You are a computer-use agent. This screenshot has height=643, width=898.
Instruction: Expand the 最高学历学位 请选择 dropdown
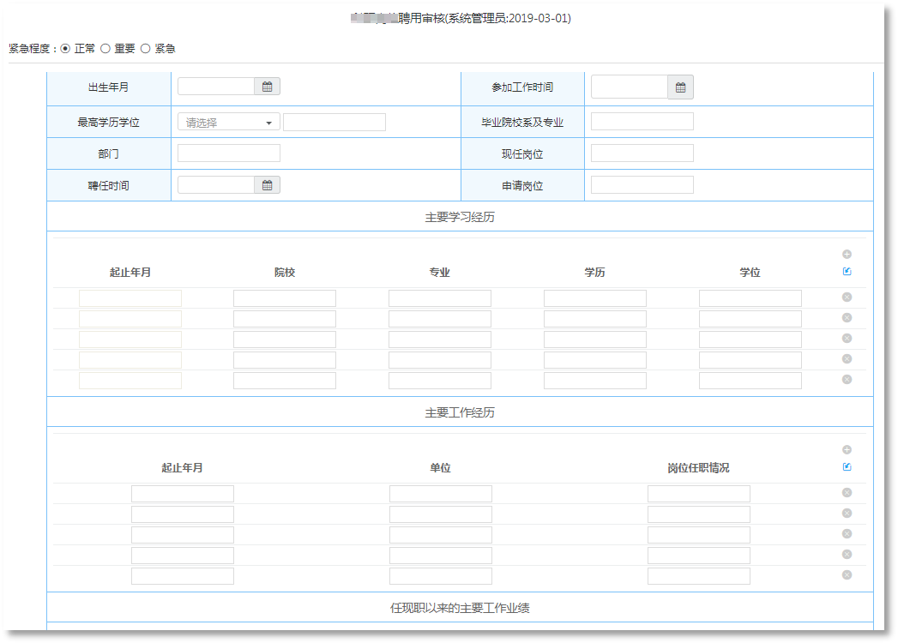pos(228,123)
